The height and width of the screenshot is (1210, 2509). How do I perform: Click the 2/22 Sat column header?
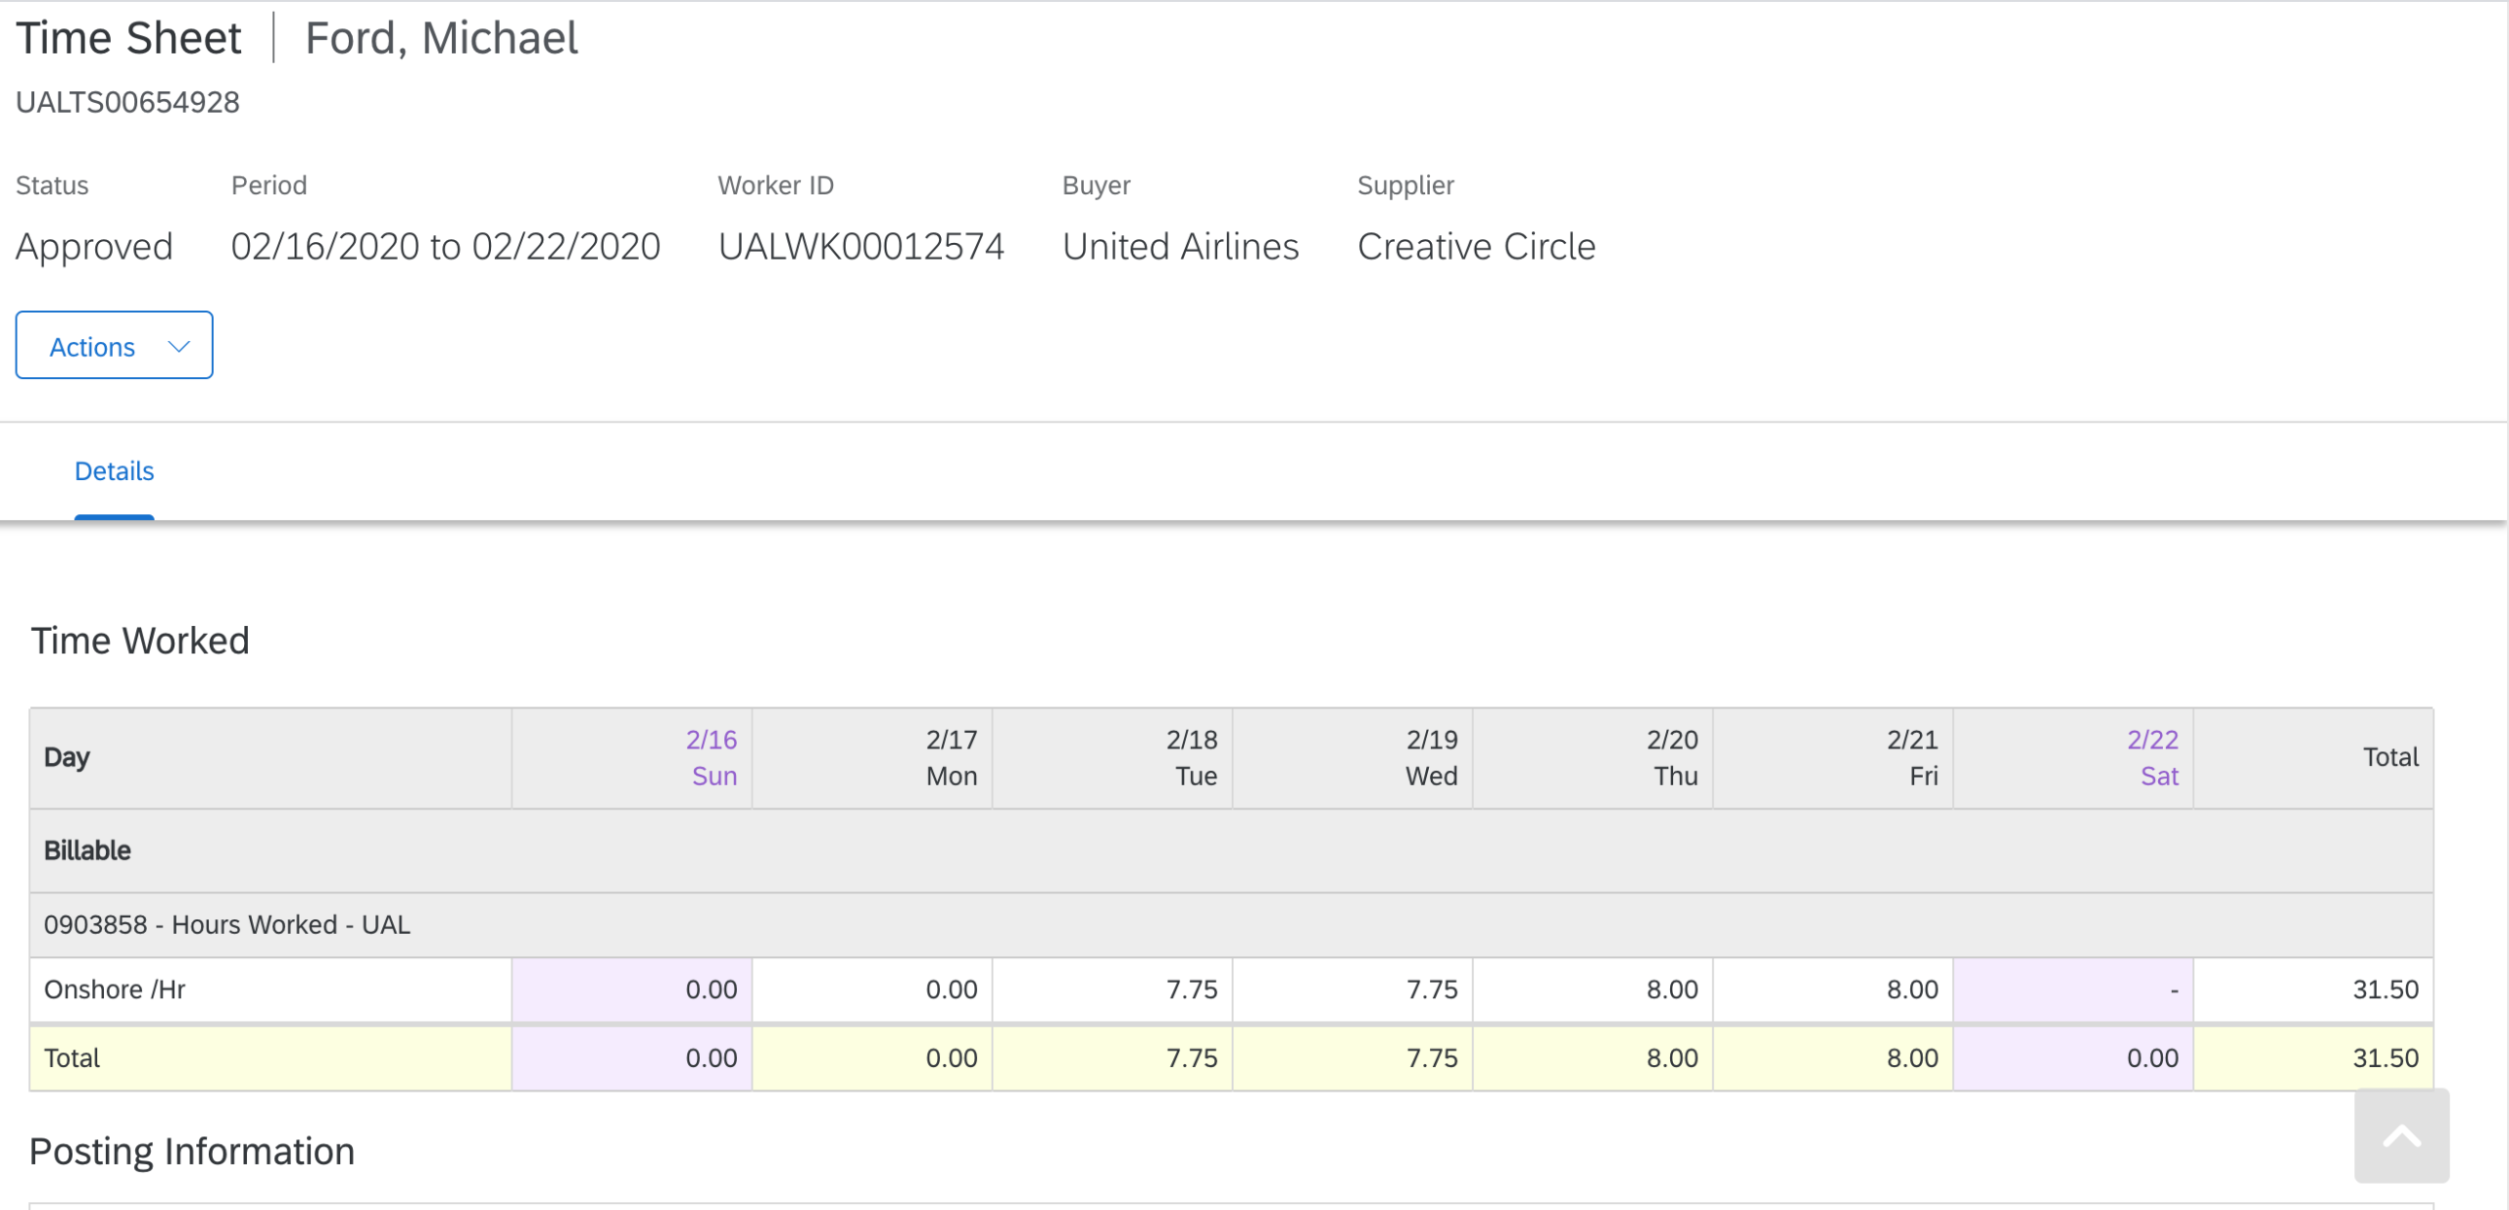(2152, 757)
